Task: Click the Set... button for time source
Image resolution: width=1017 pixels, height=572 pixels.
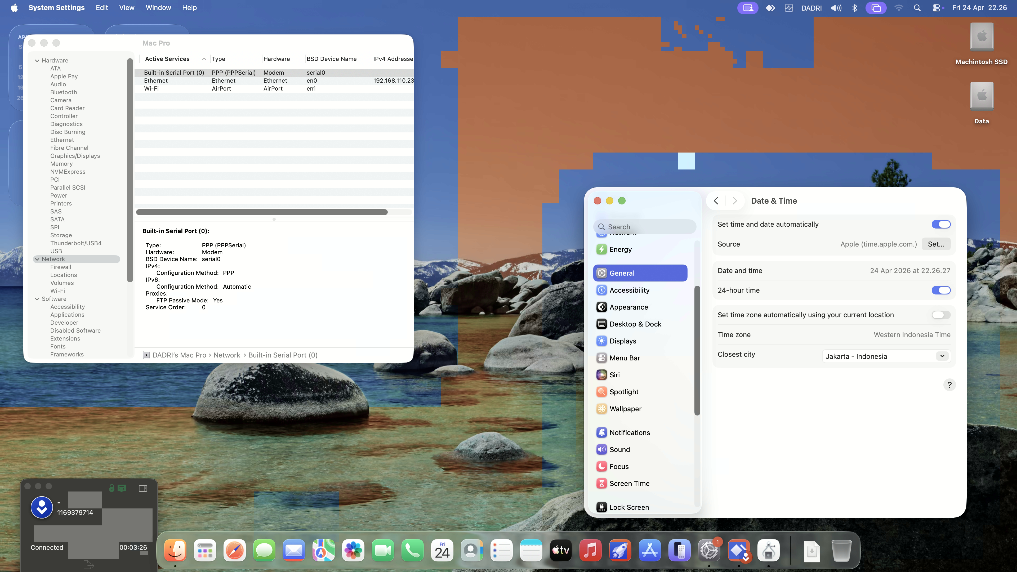Action: tap(936, 244)
